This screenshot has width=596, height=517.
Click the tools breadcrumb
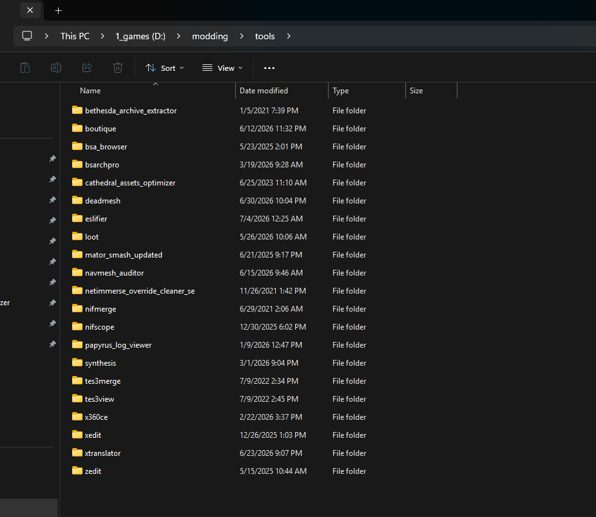pos(265,36)
